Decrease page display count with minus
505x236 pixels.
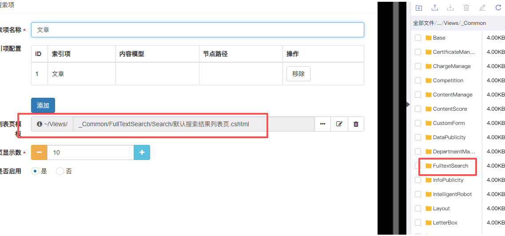click(39, 152)
